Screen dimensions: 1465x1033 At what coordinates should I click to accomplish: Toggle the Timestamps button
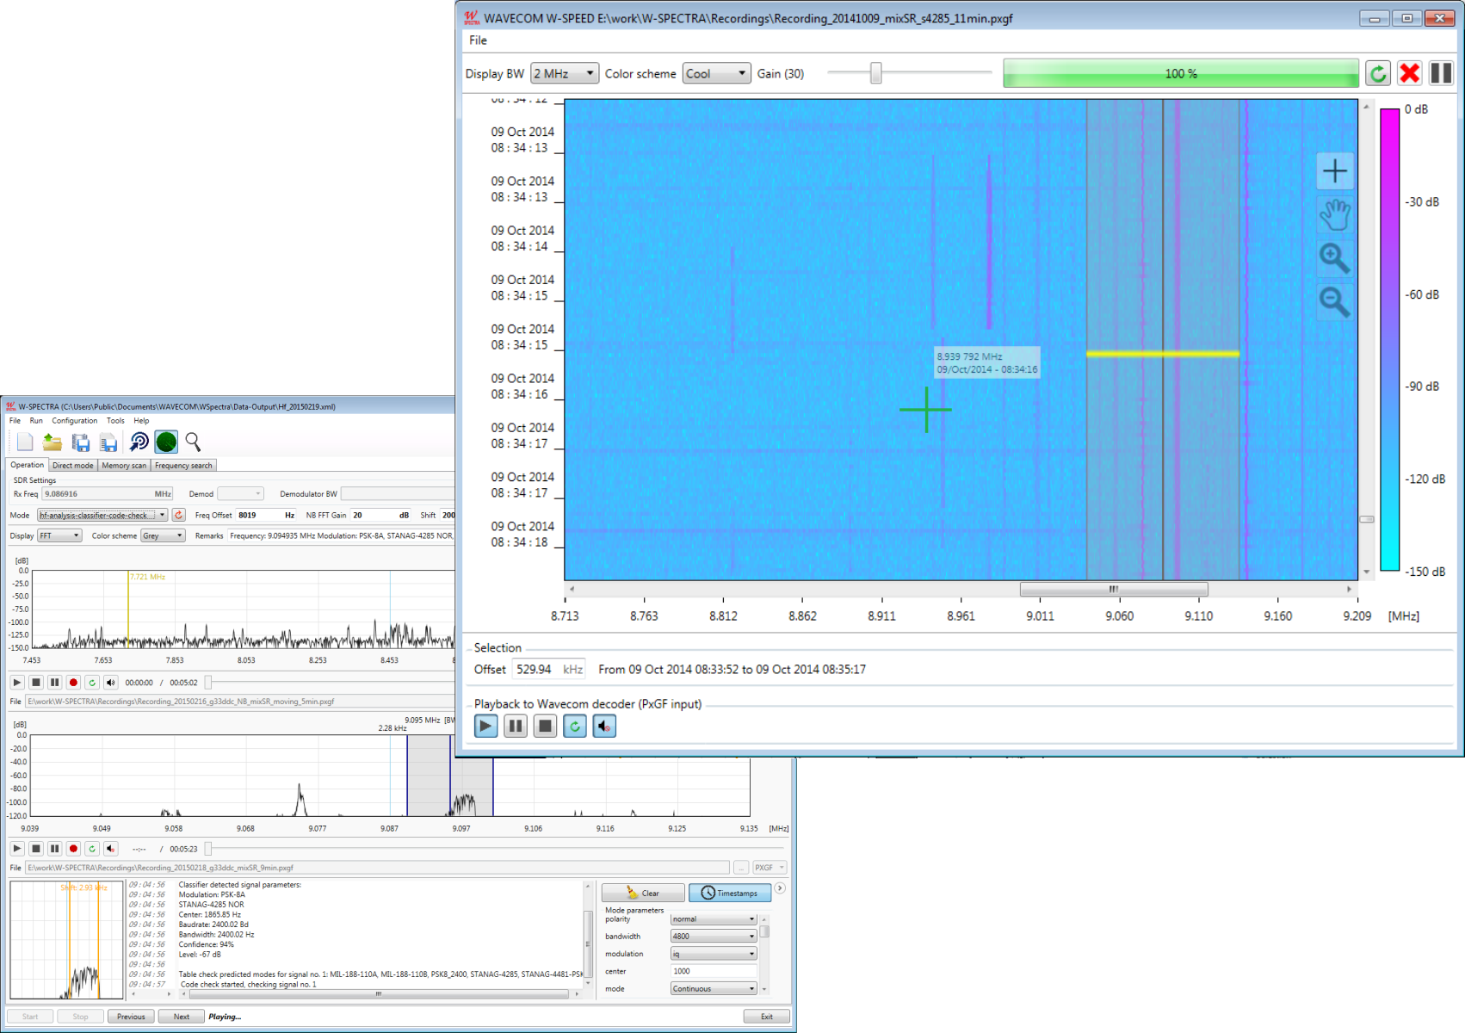click(x=729, y=893)
